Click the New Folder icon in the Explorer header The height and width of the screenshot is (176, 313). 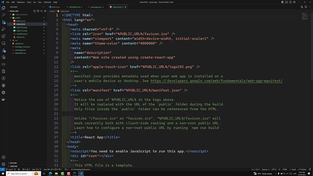pos(38,11)
